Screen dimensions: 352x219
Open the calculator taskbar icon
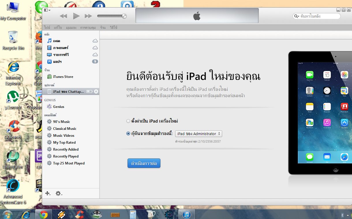pyautogui.click(x=133, y=214)
